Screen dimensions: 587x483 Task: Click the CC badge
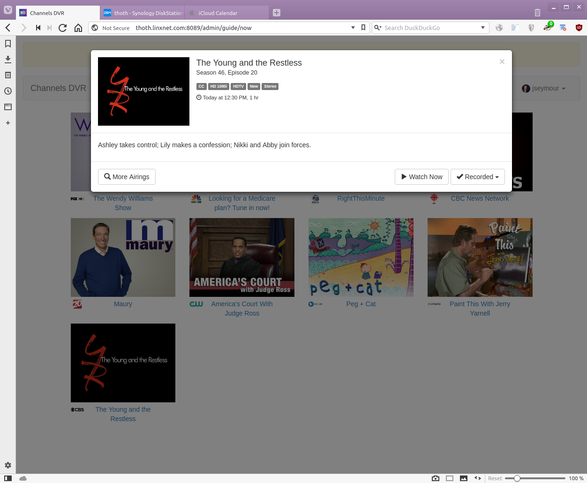point(201,86)
